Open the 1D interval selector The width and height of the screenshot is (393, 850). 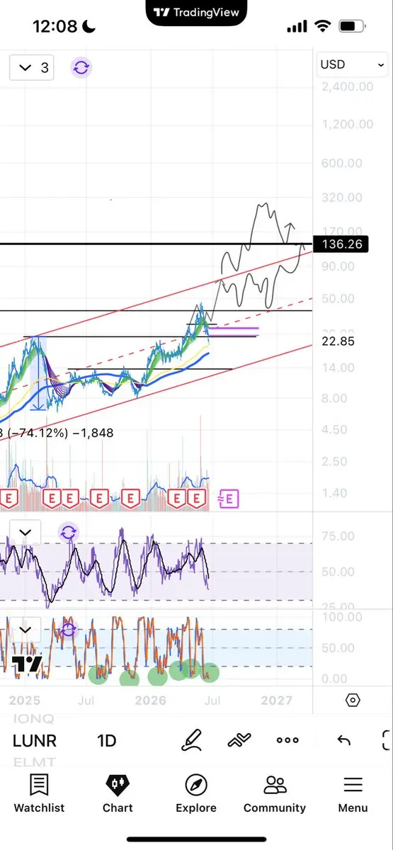click(x=106, y=741)
